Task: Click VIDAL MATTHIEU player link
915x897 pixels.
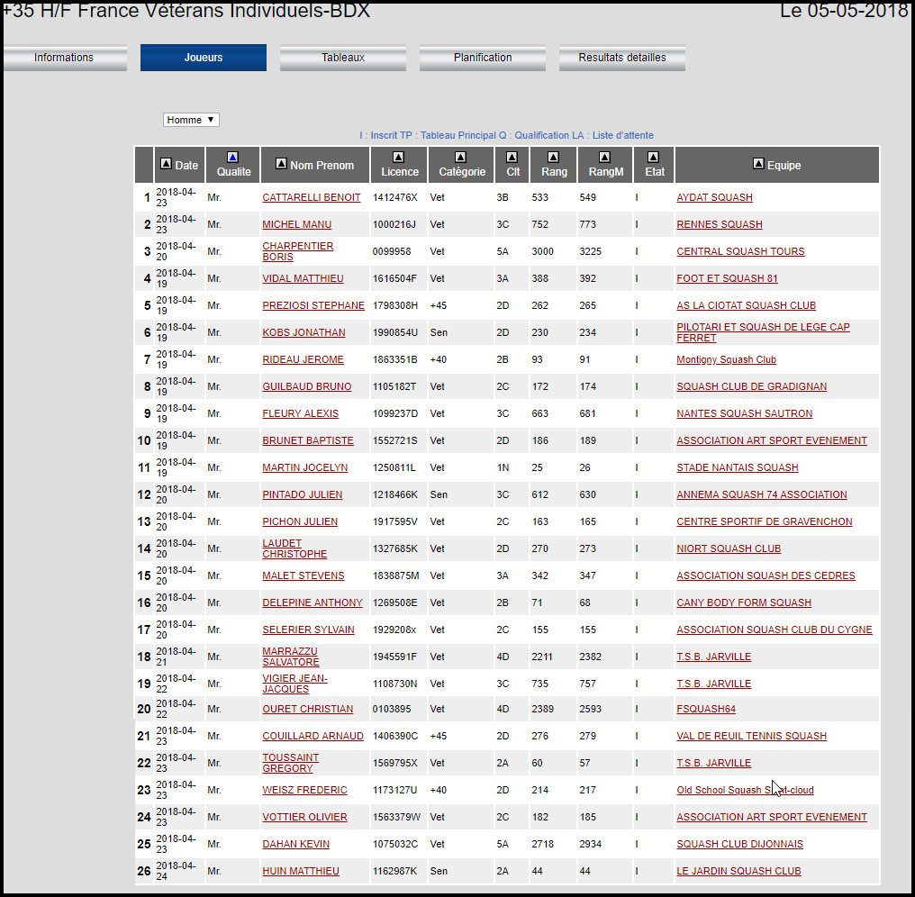Action: [303, 278]
